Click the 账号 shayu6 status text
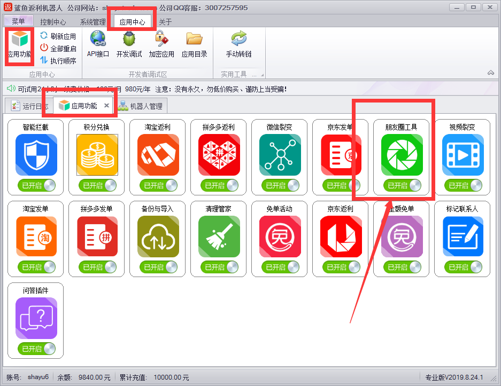 (27, 377)
